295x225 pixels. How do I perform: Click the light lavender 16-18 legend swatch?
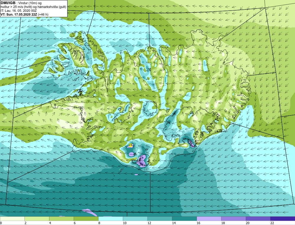coord(209,219)
